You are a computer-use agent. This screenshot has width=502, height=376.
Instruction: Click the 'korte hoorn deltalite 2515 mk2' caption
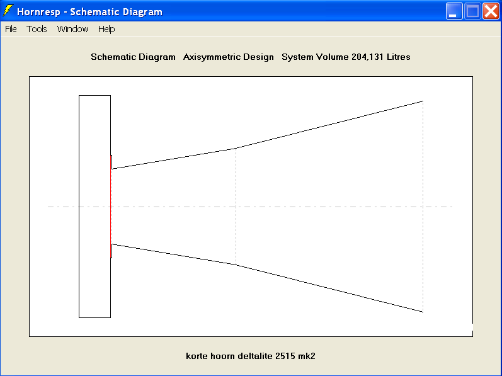tap(251, 356)
